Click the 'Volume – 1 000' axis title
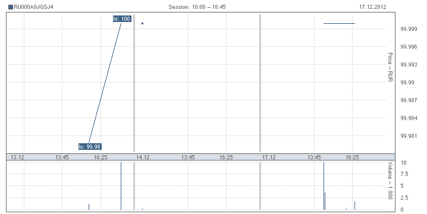Screen dimensions: 427x214 point(390,180)
